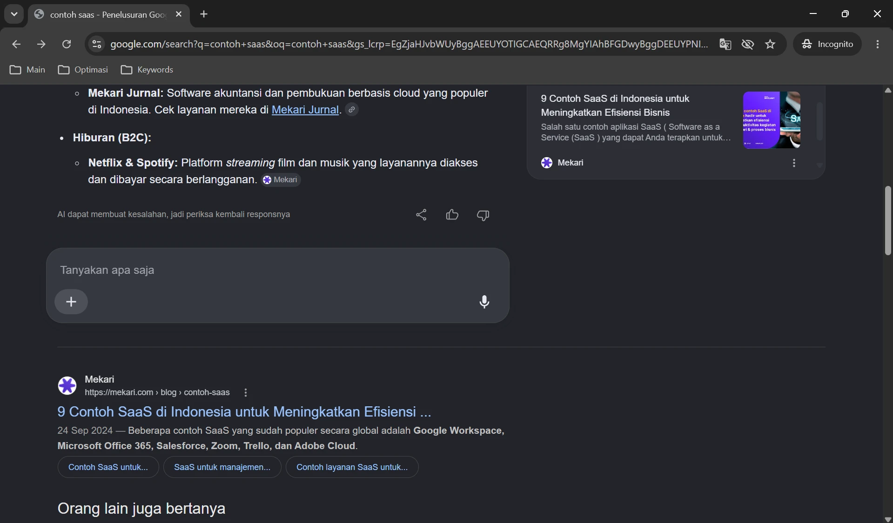This screenshot has height=523, width=893.
Task: Select 'Contoh layanan SaaS untuk...' sitelink chip
Action: click(x=352, y=467)
